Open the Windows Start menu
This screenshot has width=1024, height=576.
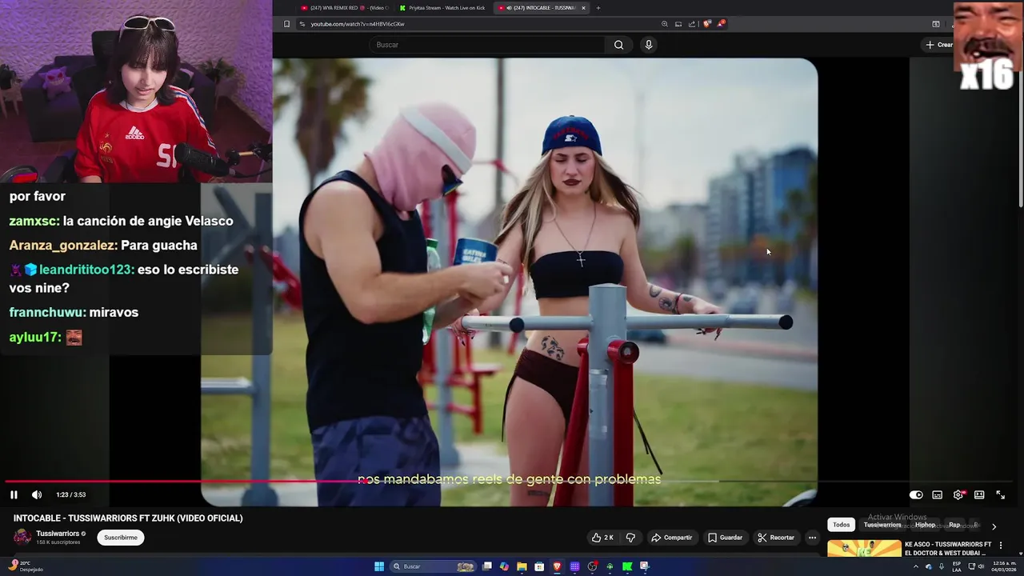pos(379,566)
